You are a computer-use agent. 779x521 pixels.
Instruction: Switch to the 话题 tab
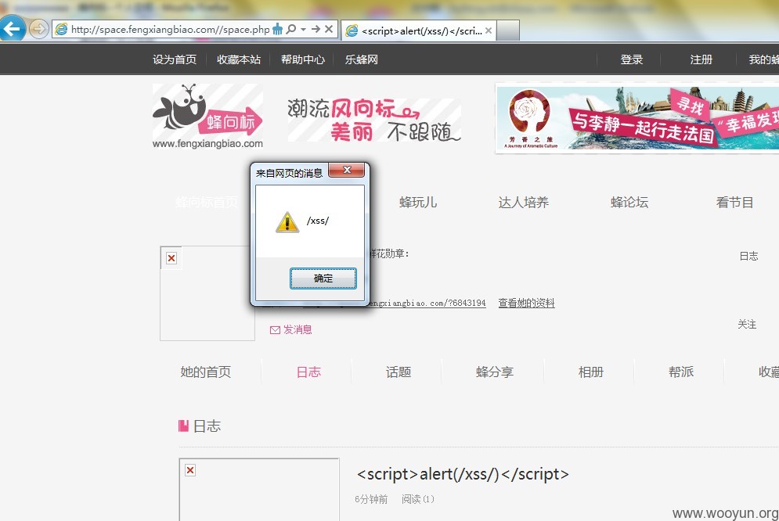coord(399,372)
